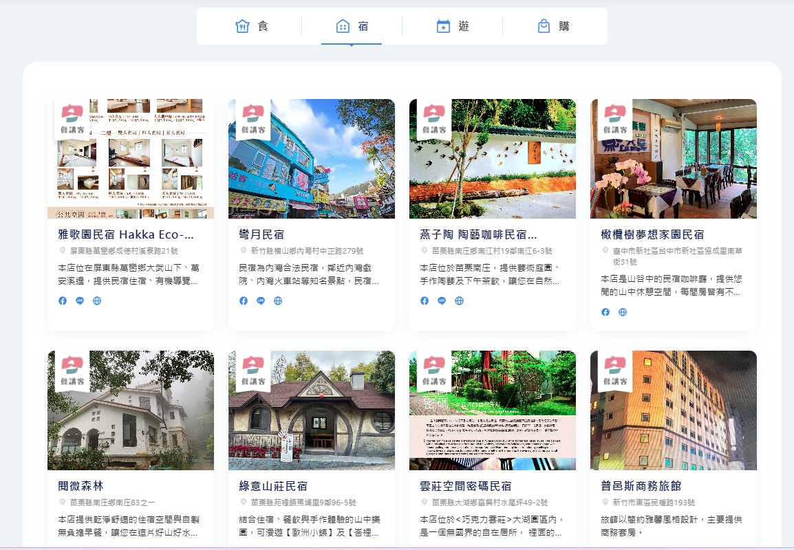Click 低調客 badge on 閱微森林 card
Image resolution: width=794 pixels, height=550 pixels.
[72, 371]
